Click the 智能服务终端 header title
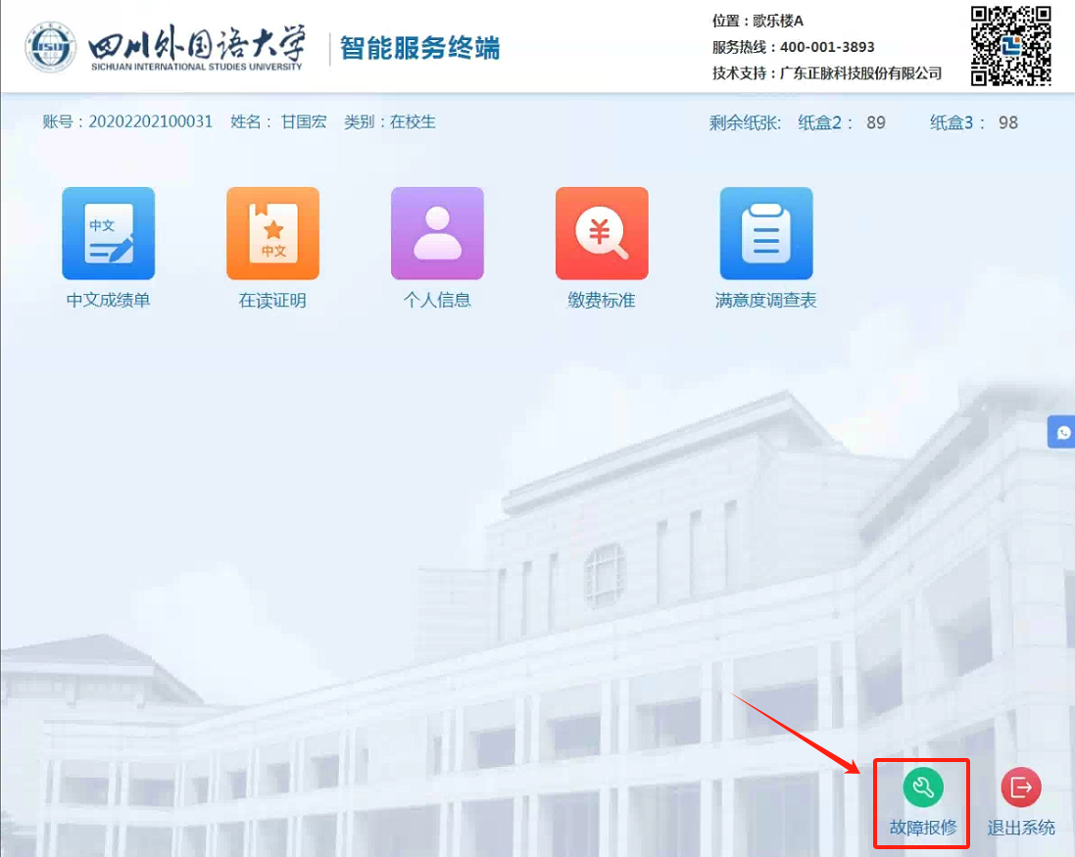 click(x=419, y=47)
